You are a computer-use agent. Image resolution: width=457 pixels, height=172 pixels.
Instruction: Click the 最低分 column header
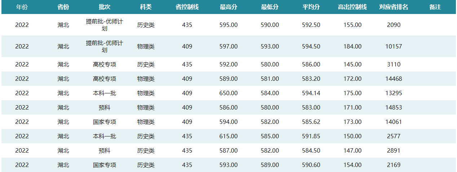click(x=270, y=7)
